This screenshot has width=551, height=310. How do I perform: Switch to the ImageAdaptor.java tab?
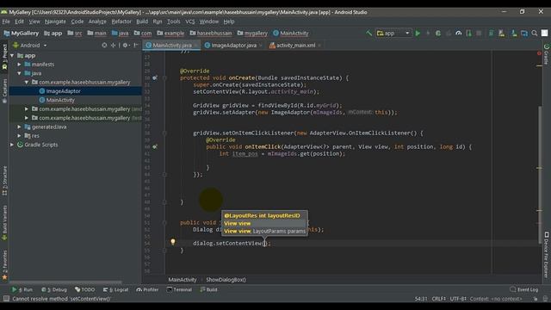[x=233, y=46]
